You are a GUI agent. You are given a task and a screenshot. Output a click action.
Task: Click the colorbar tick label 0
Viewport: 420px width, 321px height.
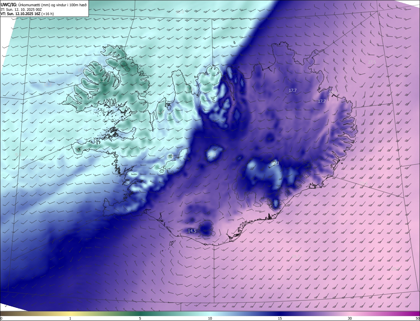1,318
